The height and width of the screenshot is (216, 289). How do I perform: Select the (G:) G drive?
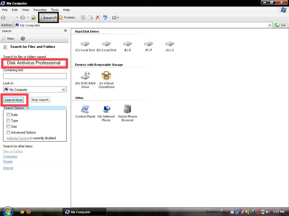170,46
